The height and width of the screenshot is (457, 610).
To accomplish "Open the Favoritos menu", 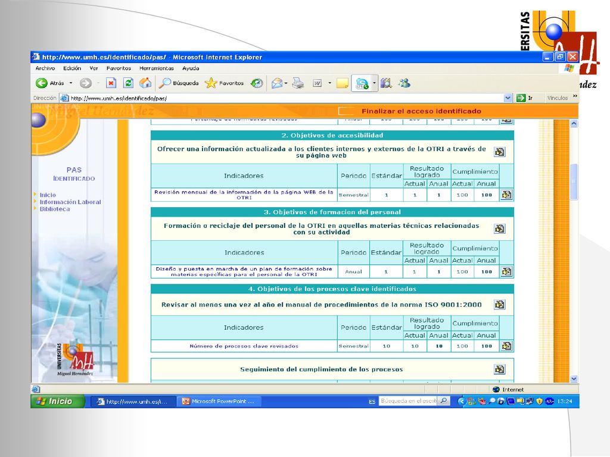I will coord(119,68).
